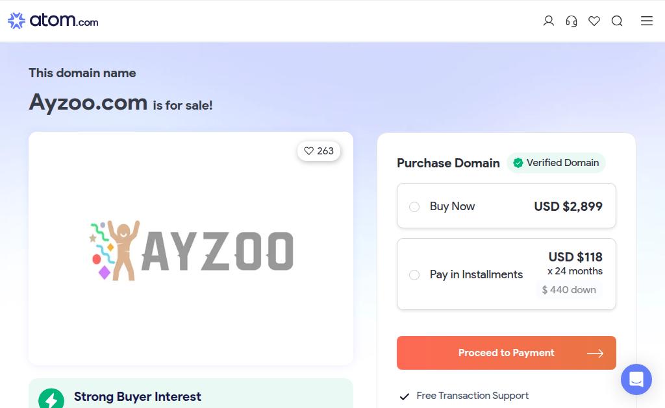
Task: Click the headset support icon
Action: (x=571, y=21)
